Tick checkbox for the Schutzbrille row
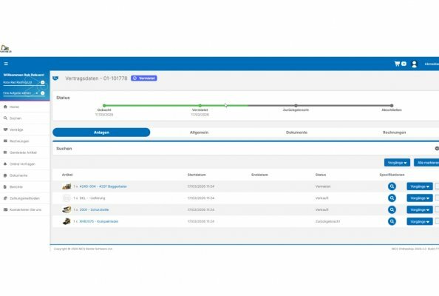The image size is (439, 296). (x=437, y=209)
